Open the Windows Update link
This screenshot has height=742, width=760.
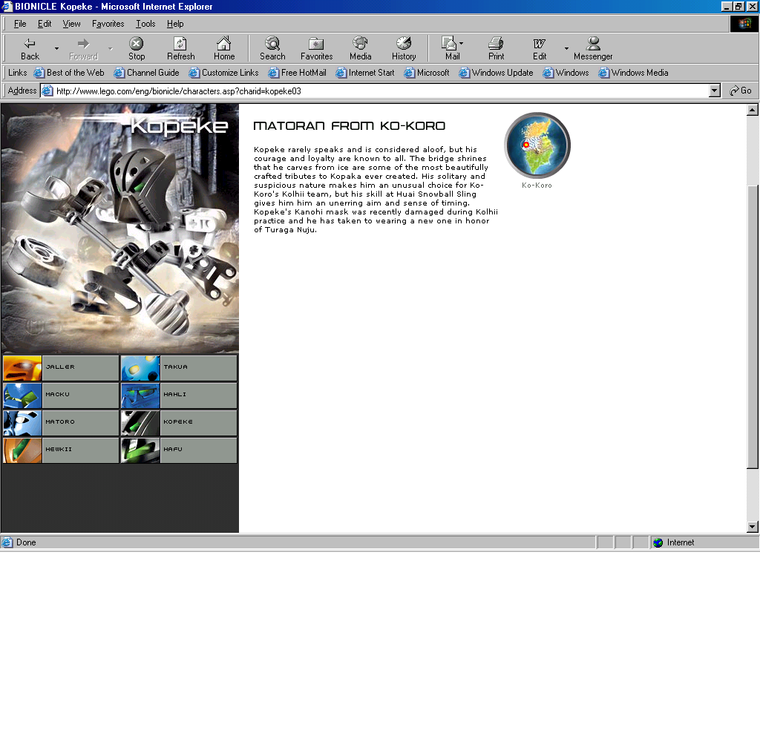(496, 73)
